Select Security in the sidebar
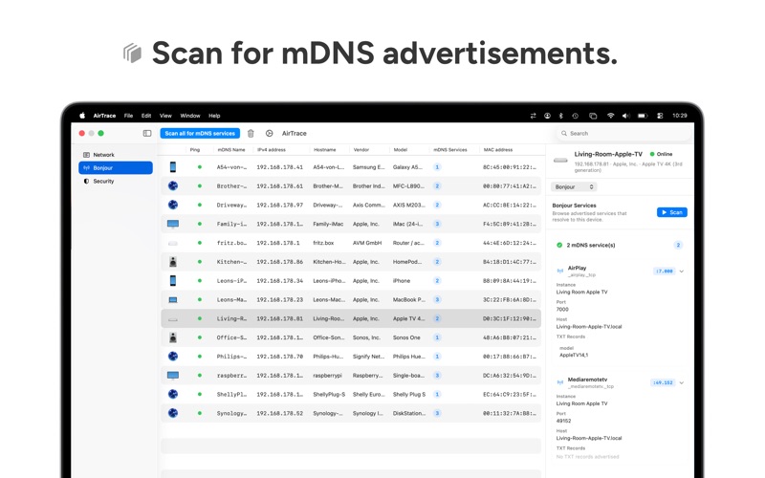Image resolution: width=765 pixels, height=478 pixels. [x=116, y=181]
